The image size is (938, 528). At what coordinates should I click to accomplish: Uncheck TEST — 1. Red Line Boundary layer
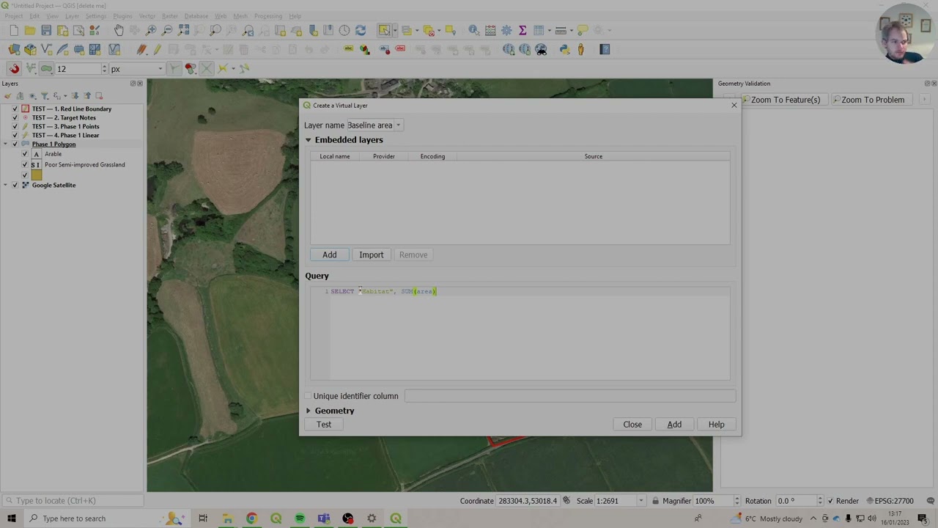coord(15,109)
